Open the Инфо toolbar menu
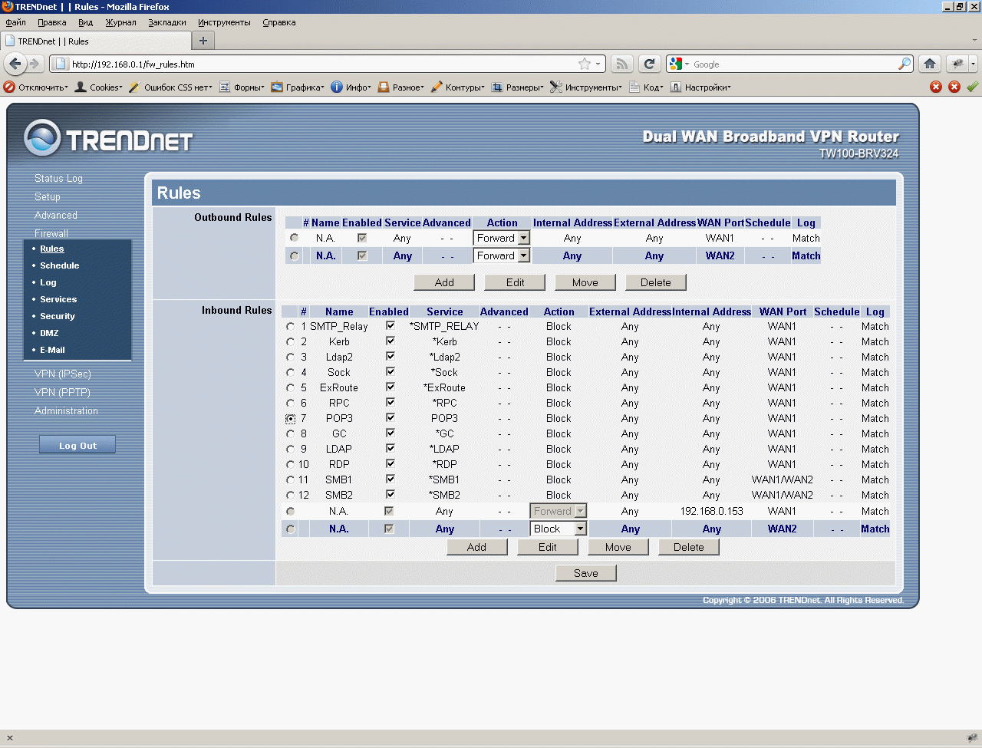Viewport: 982px width, 748px height. click(351, 87)
